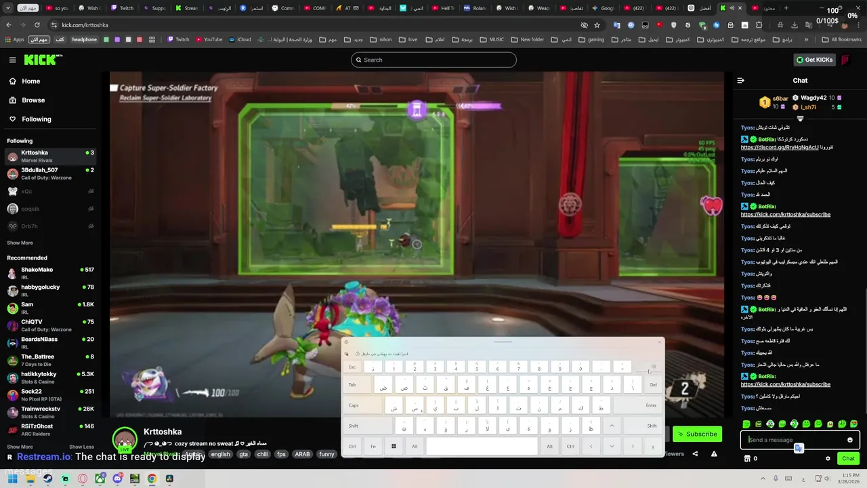This screenshot has height=488, width=867.
Task: Open Krttoshka channel in Following list
Action: 49,156
